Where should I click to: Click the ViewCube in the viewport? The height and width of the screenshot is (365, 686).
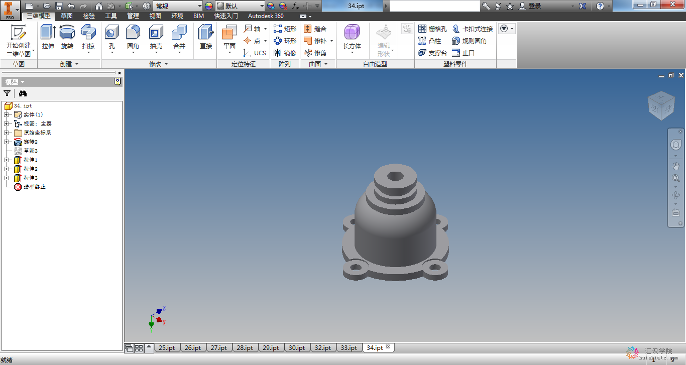(x=661, y=105)
